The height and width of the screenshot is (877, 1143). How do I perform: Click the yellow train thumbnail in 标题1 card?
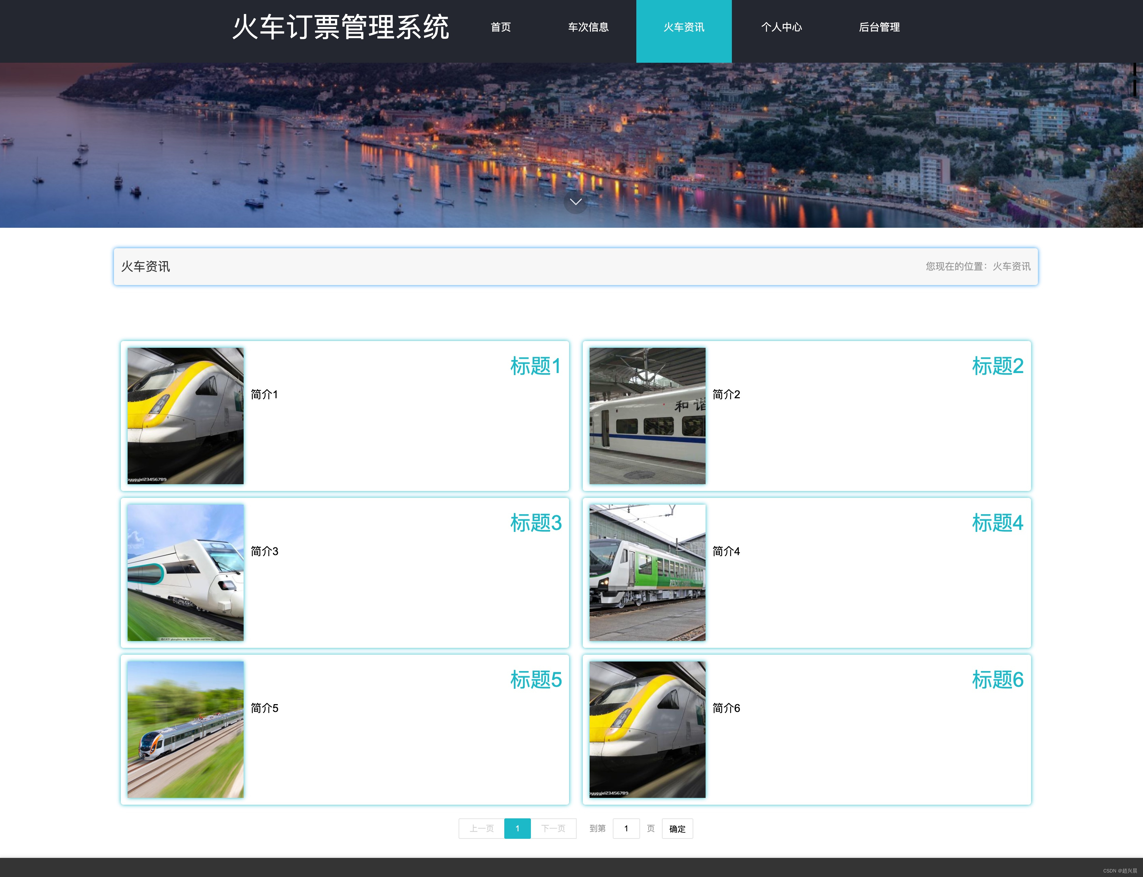click(x=186, y=416)
